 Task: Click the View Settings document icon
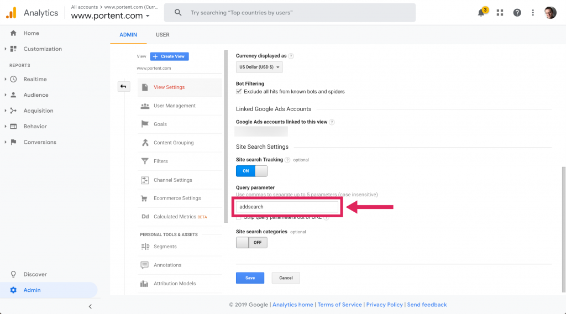145,87
